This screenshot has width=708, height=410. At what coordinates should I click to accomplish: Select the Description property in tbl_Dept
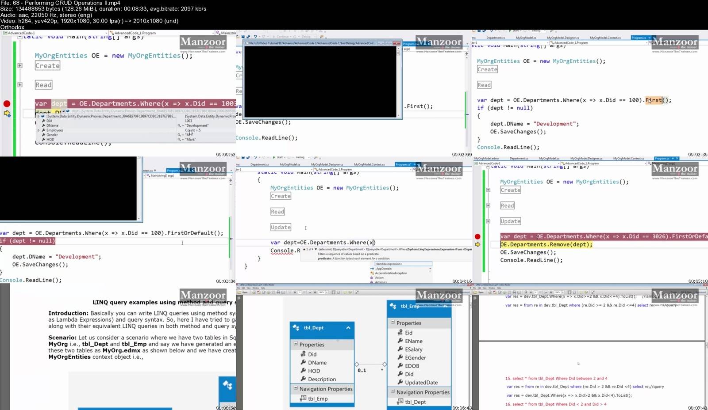point(322,380)
